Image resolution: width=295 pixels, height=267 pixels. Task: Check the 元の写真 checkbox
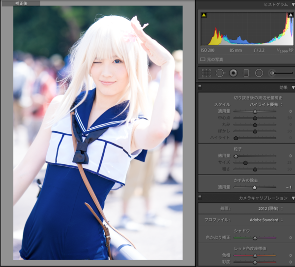203,59
